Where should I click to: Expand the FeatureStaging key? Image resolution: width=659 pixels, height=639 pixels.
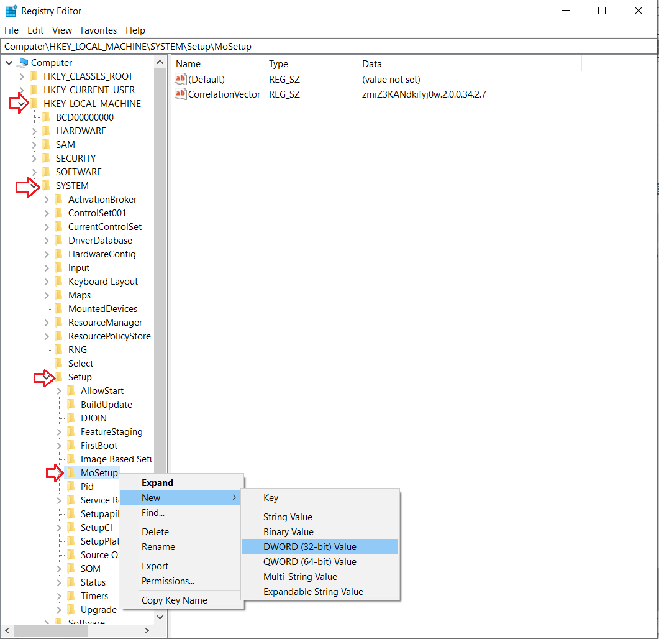59,432
